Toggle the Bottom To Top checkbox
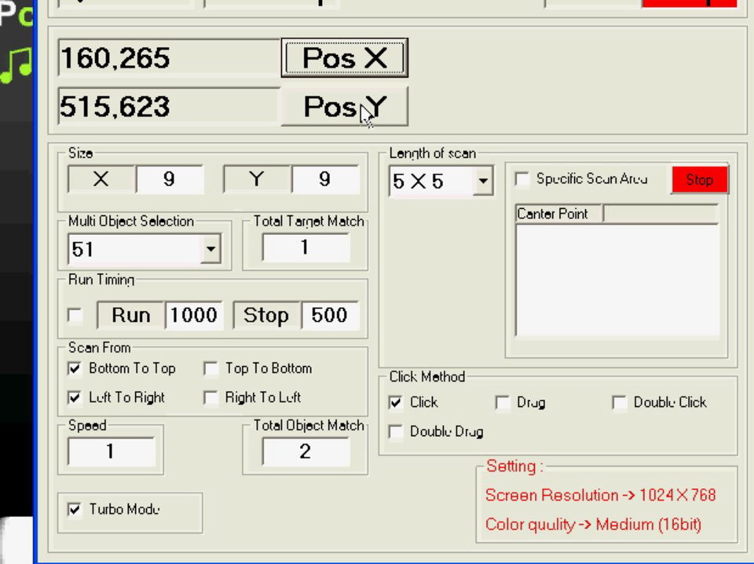 click(75, 368)
